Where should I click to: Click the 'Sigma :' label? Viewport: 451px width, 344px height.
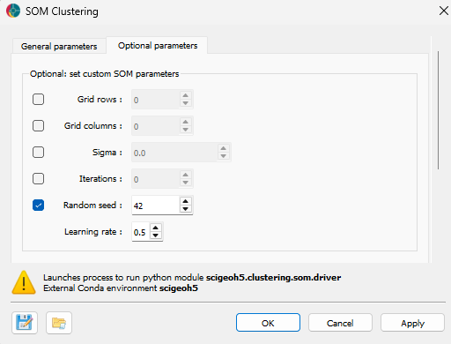pos(107,153)
